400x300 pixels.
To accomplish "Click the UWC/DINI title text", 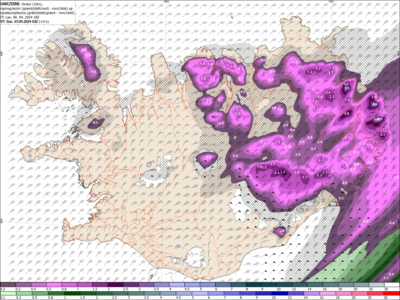I will (10, 3).
